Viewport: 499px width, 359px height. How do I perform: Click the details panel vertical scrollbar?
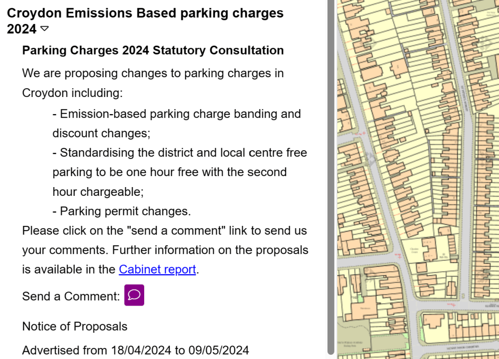pyautogui.click(x=330, y=176)
